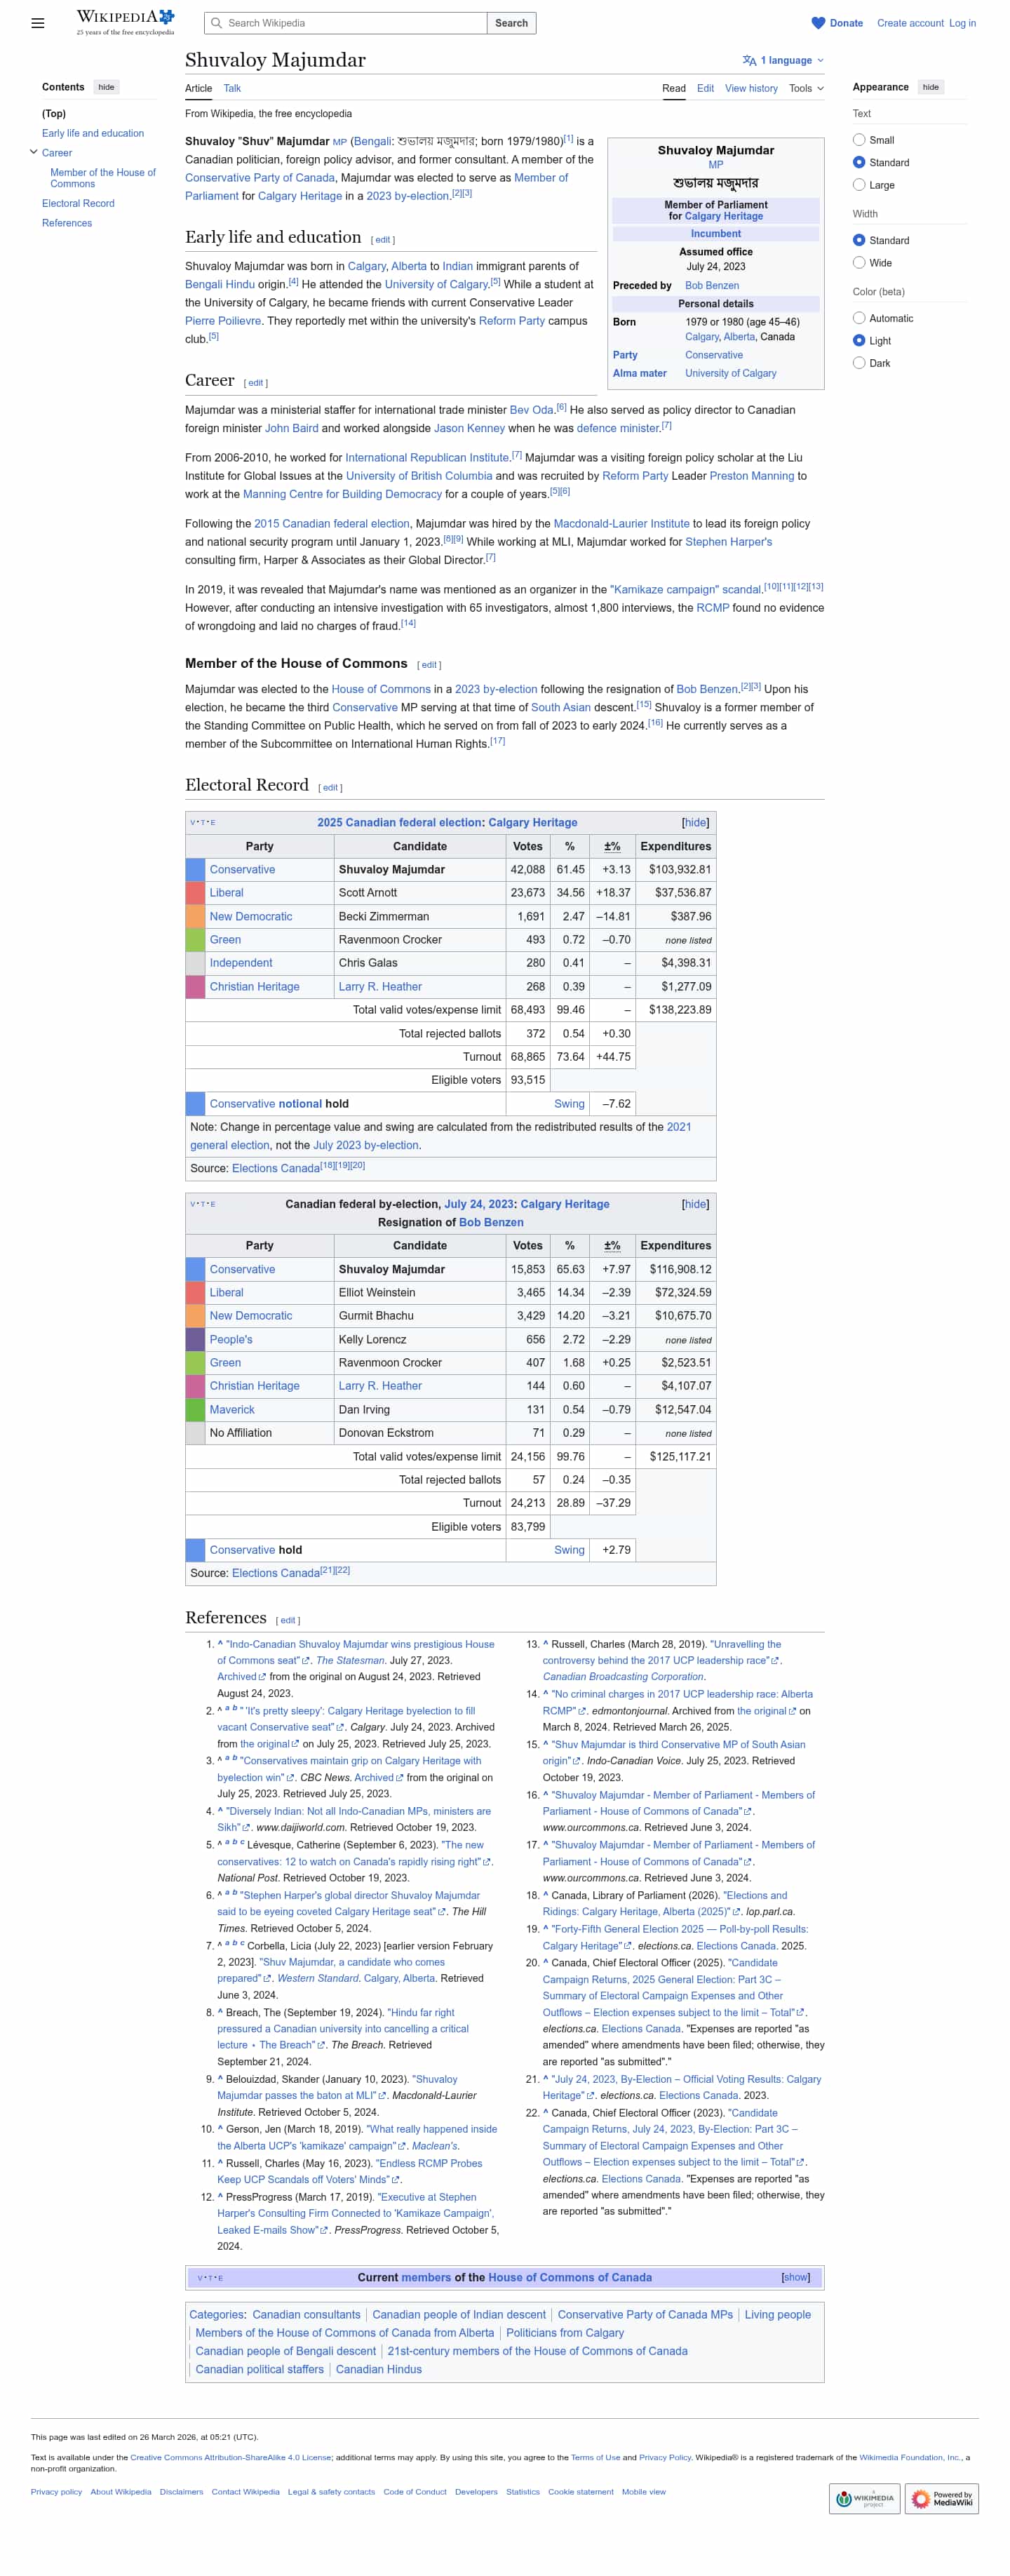Click the Donate heart icon
The image size is (1010, 2576).
(818, 23)
